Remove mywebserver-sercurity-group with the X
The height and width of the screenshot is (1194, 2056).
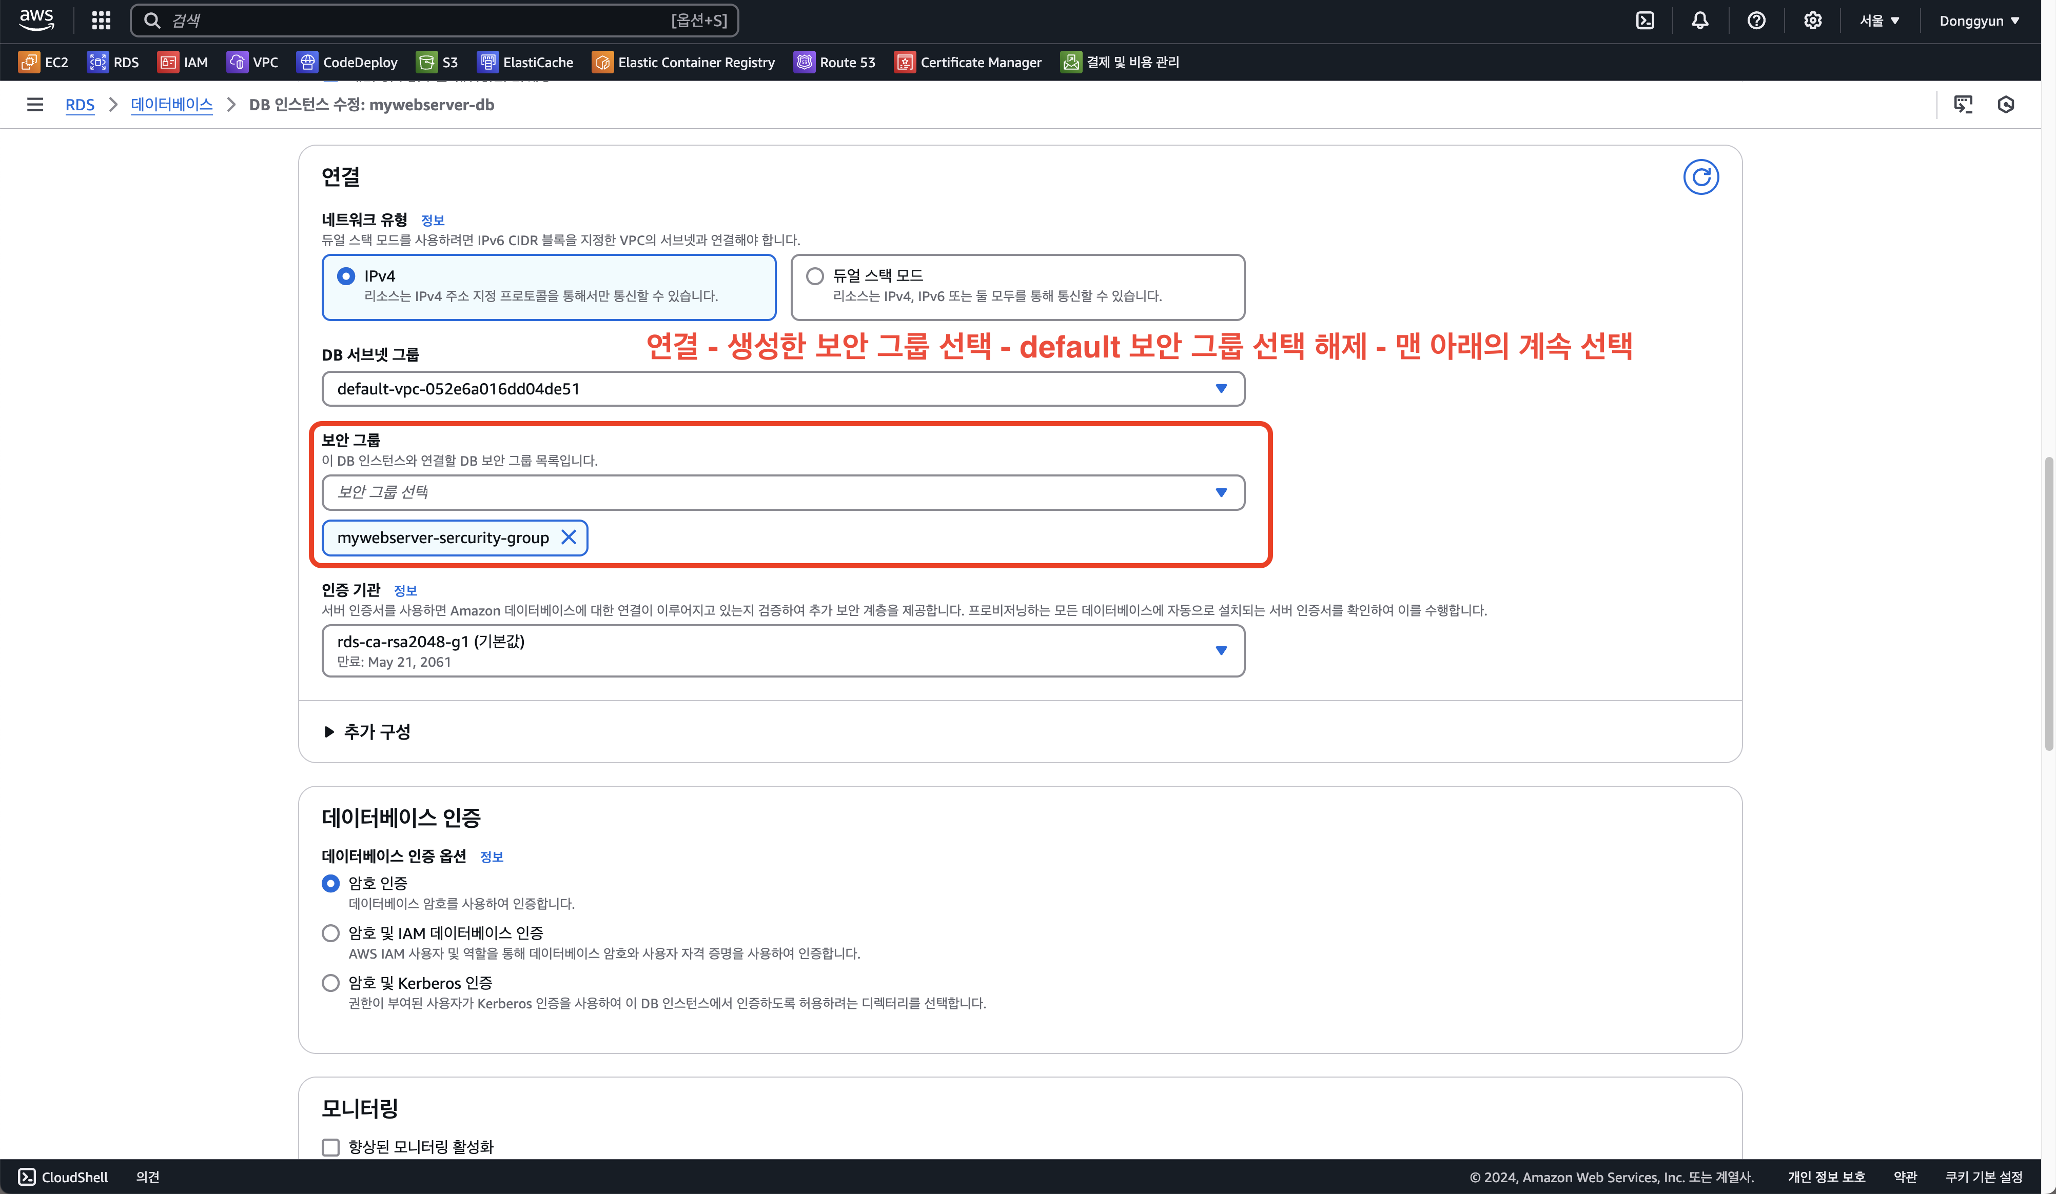tap(569, 538)
